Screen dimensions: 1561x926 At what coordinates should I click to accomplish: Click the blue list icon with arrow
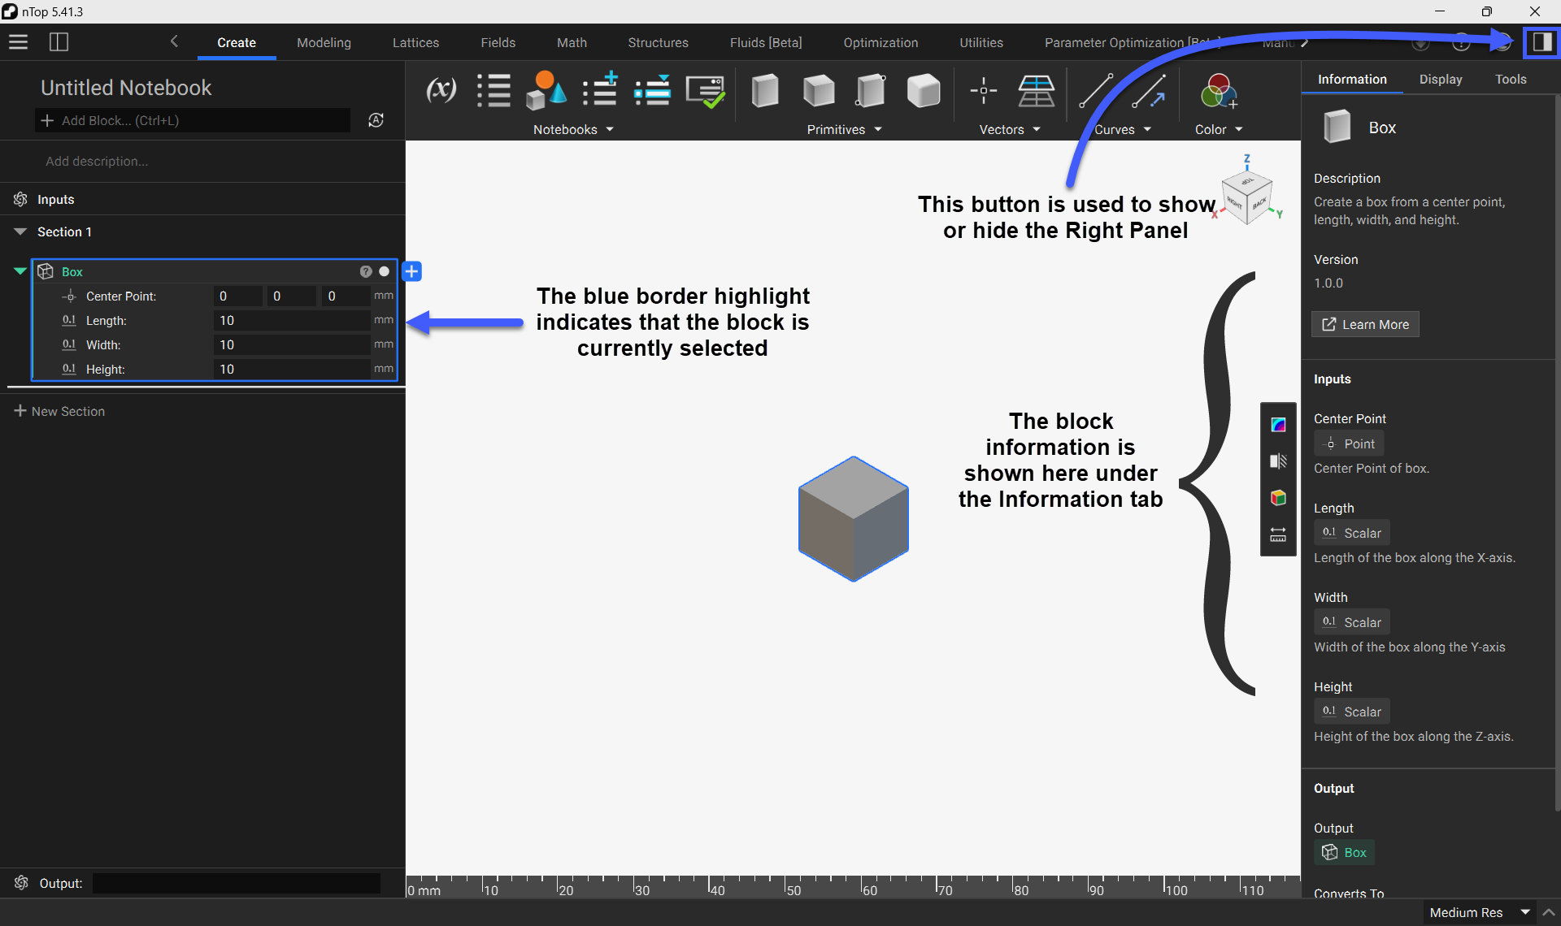tap(653, 90)
